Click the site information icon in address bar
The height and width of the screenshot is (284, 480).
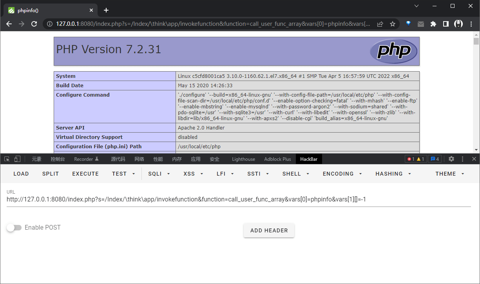click(50, 24)
